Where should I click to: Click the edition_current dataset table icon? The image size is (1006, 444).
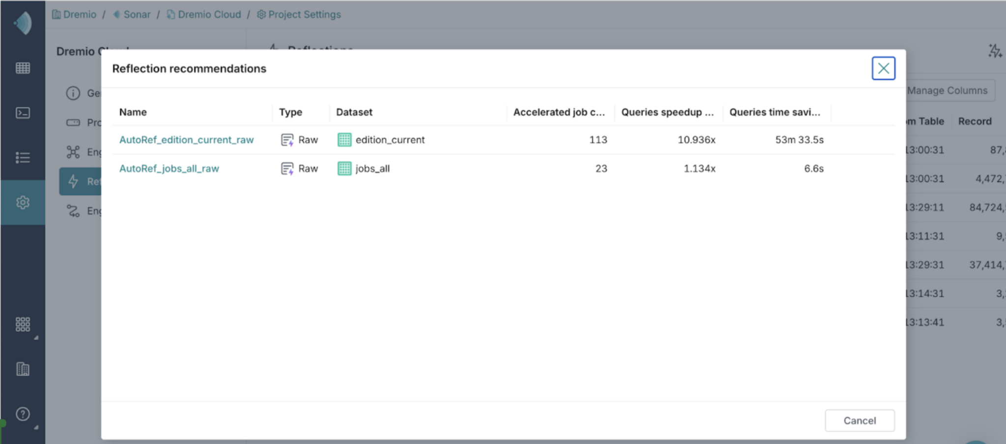344,140
